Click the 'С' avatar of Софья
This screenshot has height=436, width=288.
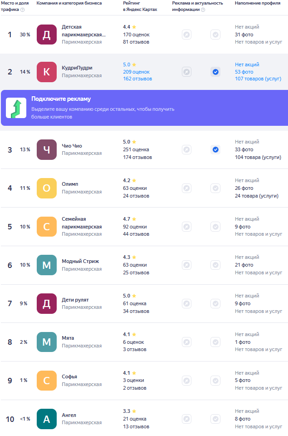click(47, 381)
